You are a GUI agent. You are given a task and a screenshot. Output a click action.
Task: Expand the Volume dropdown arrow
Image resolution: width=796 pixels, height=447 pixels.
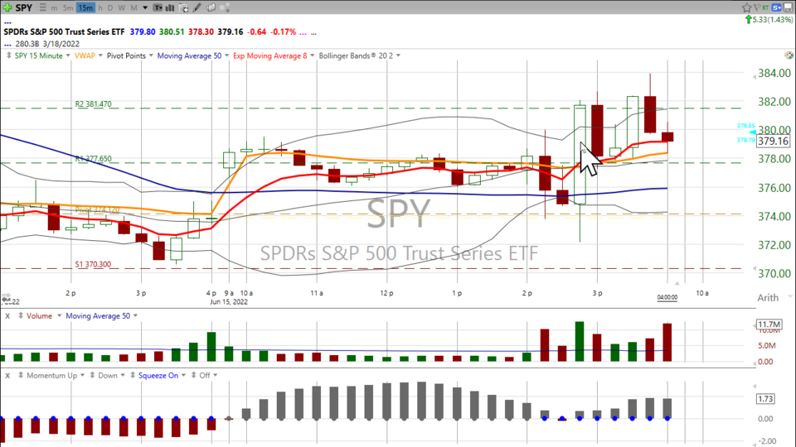click(59, 315)
